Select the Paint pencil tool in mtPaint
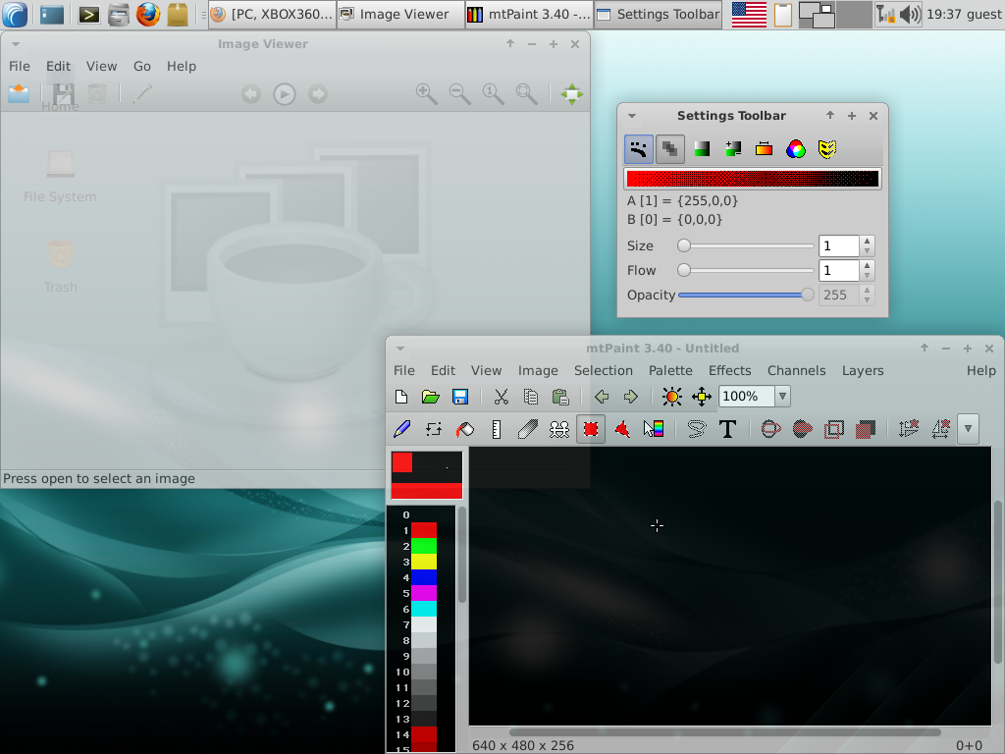This screenshot has width=1005, height=754. click(x=401, y=429)
